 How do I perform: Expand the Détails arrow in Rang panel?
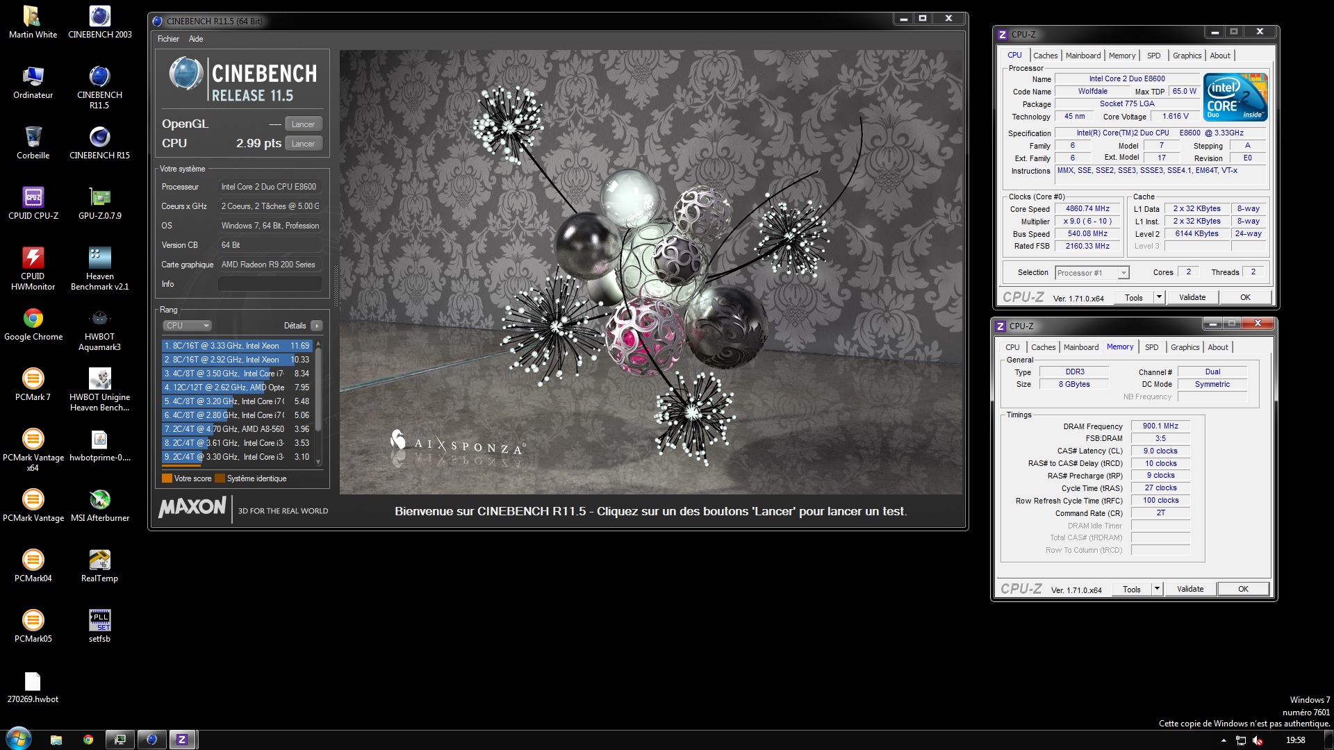[317, 326]
